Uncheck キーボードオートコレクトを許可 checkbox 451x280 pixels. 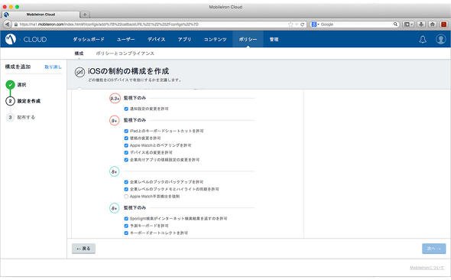(x=126, y=233)
